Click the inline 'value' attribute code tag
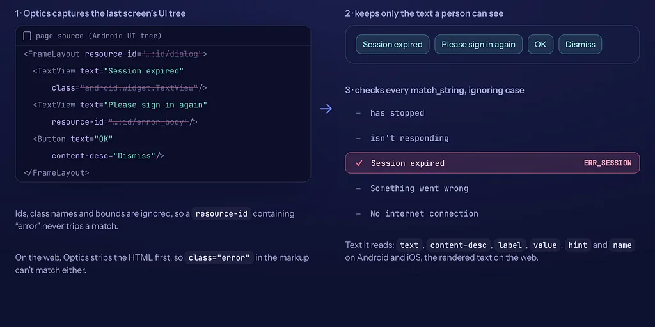 (x=545, y=245)
